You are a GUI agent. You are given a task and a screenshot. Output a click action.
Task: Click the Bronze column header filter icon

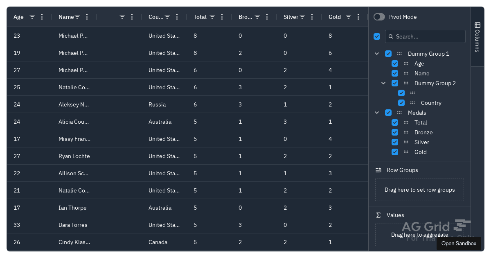(257, 17)
